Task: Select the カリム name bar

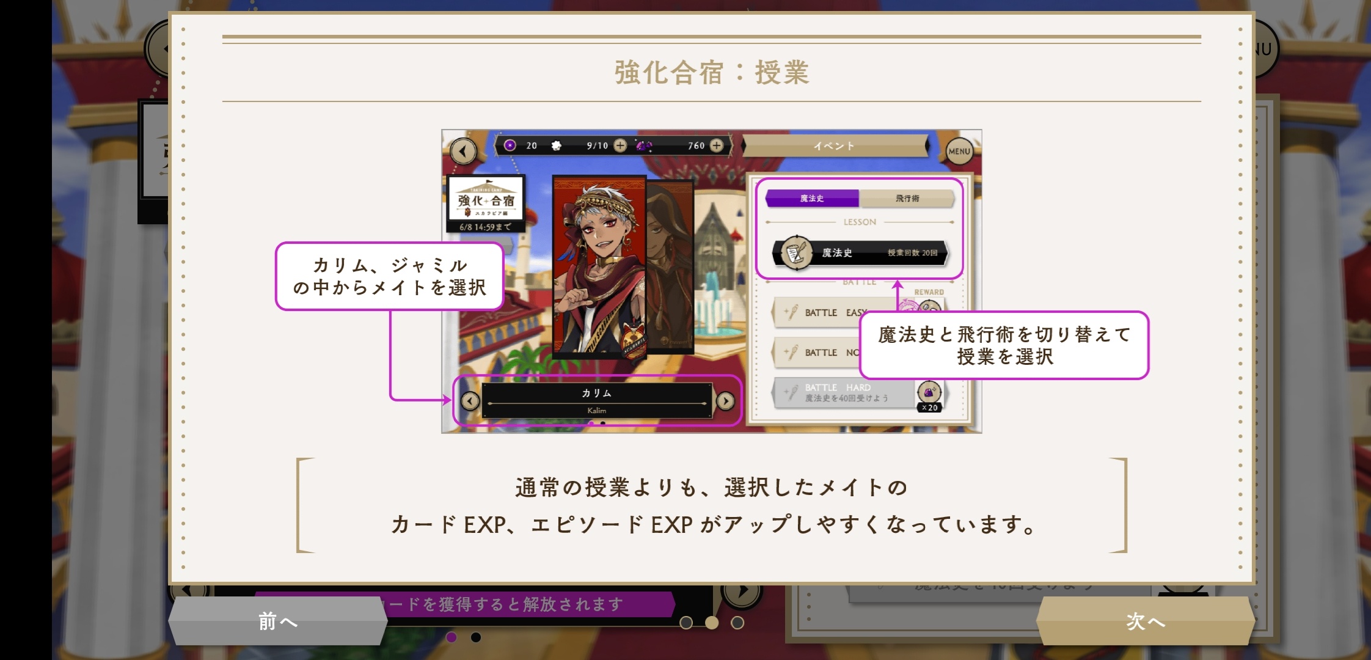Action: coord(597,401)
